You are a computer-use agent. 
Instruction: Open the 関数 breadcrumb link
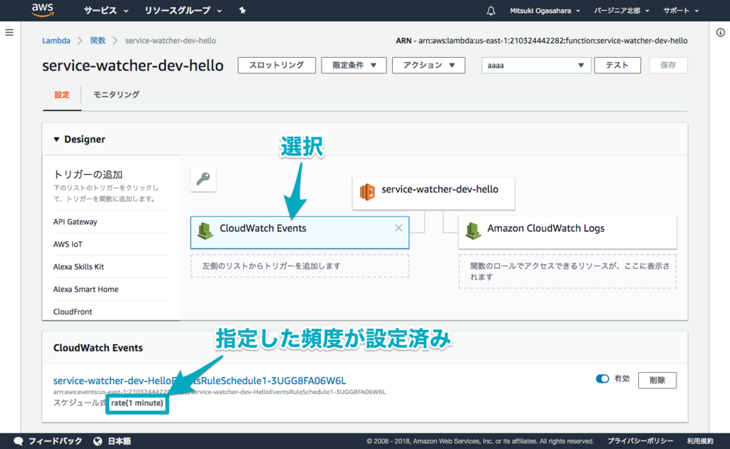coord(98,41)
